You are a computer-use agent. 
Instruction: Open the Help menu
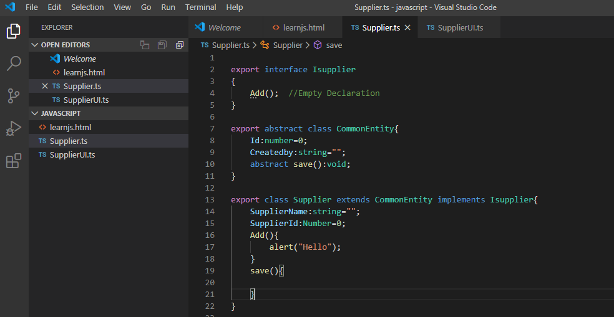(x=235, y=7)
